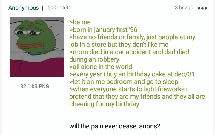Click the '>be me' greentext line

click(80, 22)
